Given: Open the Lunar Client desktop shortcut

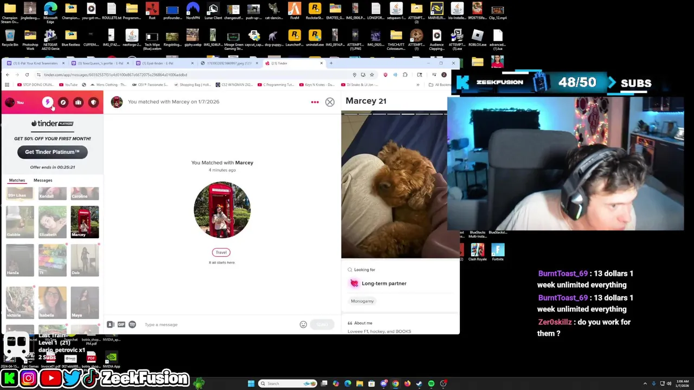Looking at the screenshot, I should [213, 11].
